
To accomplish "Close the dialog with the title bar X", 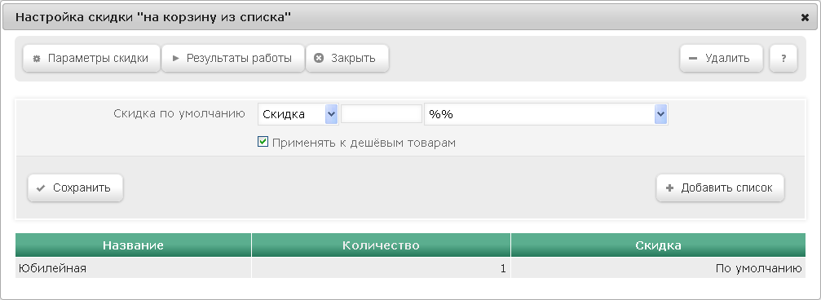I will click(806, 17).
